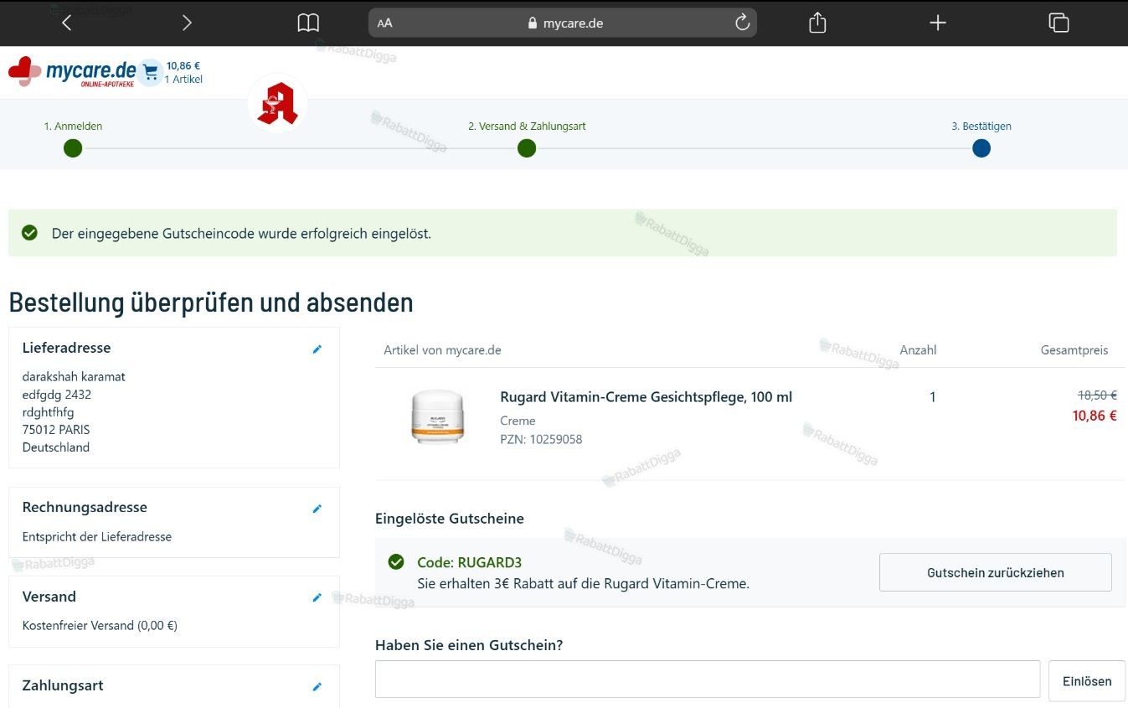Image resolution: width=1128 pixels, height=708 pixels.
Task: Edit the Zahlungsart via pencil icon
Action: (317, 686)
